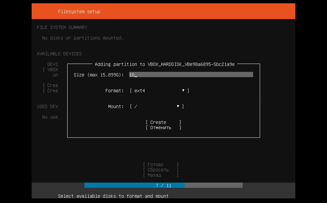Click the Filesystem setup header title

(79, 12)
